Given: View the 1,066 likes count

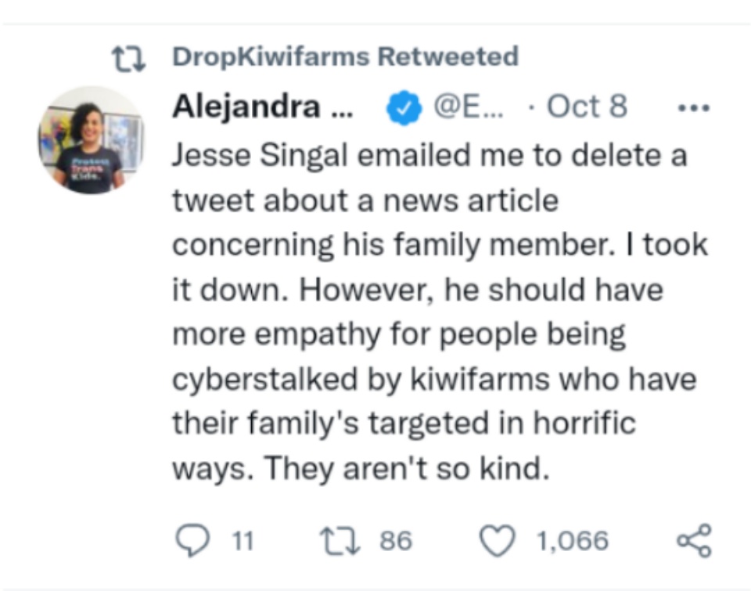Looking at the screenshot, I should [x=573, y=541].
